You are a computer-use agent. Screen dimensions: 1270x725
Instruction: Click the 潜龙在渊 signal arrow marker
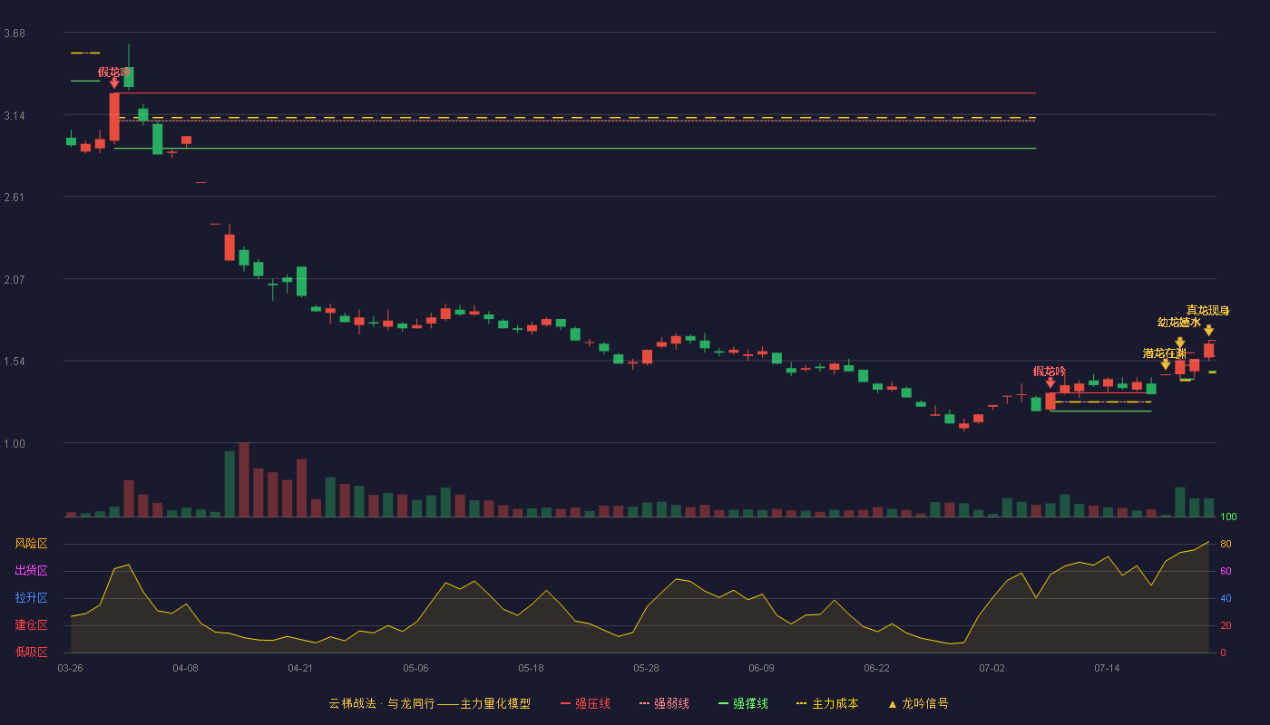(x=1165, y=364)
